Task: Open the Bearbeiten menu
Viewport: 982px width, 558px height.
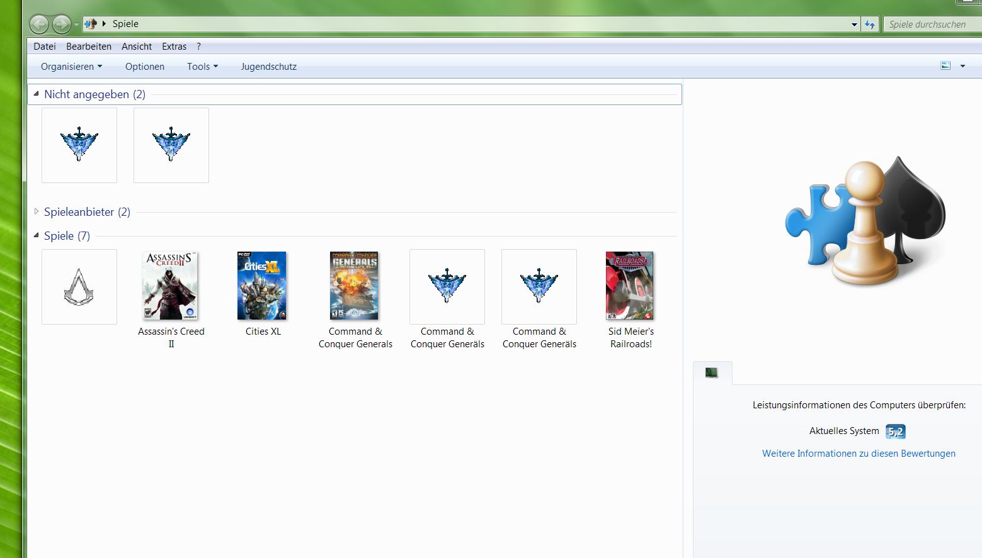Action: pyautogui.click(x=89, y=47)
